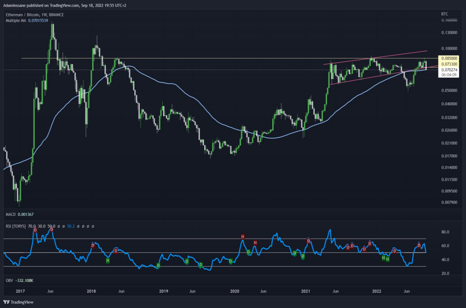Click the red H marker on RSI near 2020
466x308 pixels.
[243, 236]
